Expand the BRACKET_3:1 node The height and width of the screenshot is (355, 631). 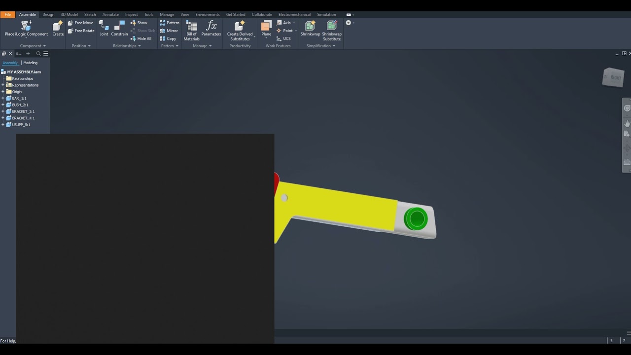[x=3, y=111]
